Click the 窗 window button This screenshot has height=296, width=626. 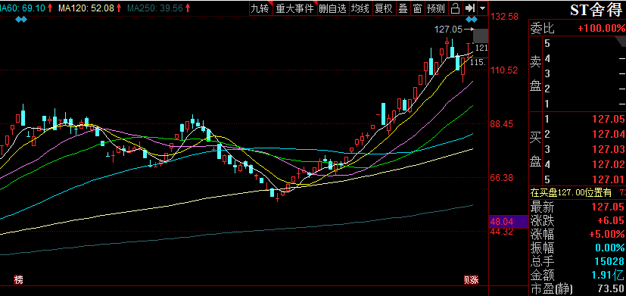[x=417, y=8]
